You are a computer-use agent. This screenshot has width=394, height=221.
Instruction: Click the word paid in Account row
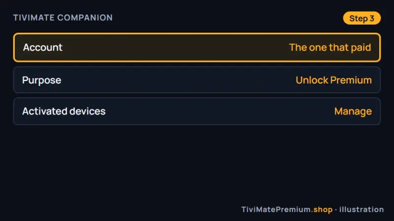pos(361,48)
